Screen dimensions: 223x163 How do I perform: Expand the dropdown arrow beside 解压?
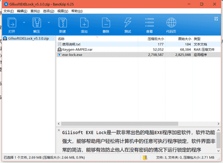[x=49, y=23]
